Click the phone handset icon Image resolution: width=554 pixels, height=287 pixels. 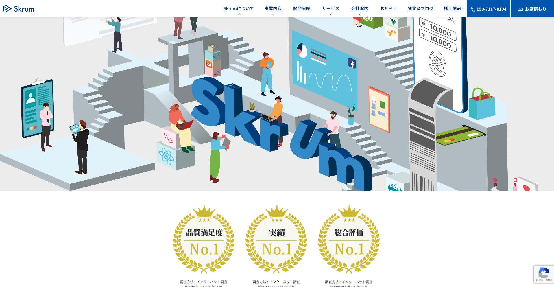pos(473,9)
